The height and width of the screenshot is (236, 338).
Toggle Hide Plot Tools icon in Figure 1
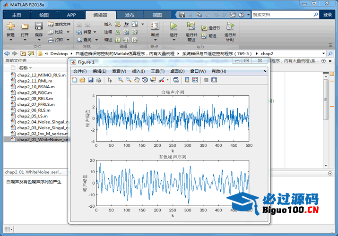(x=206, y=80)
